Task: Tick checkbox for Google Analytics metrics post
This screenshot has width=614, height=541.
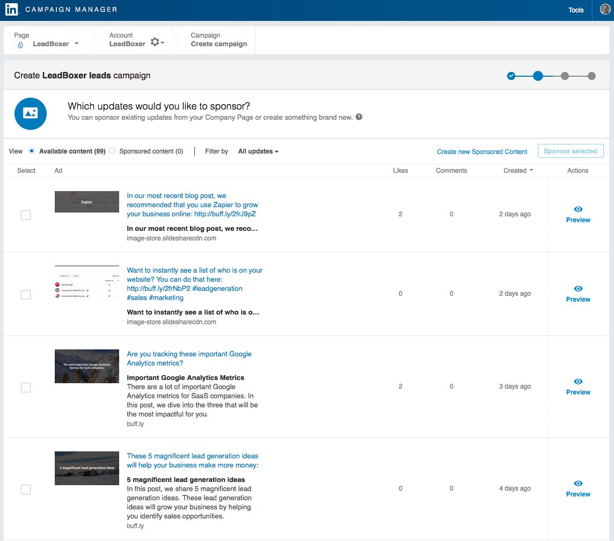Action: click(x=26, y=387)
